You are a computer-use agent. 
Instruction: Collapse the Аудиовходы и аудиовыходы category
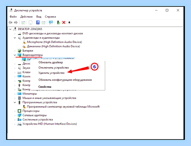[x=15, y=38]
